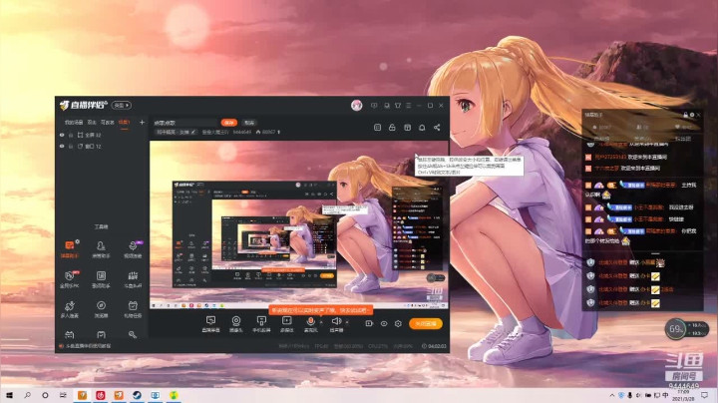The height and width of the screenshot is (403, 718).
Task: Select the 全屏 source row
Action: point(103,135)
